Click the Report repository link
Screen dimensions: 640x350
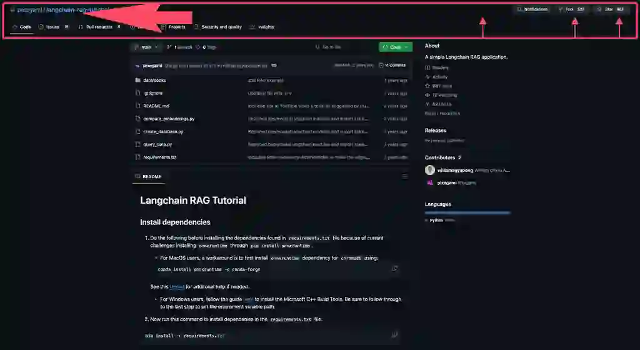click(x=442, y=113)
